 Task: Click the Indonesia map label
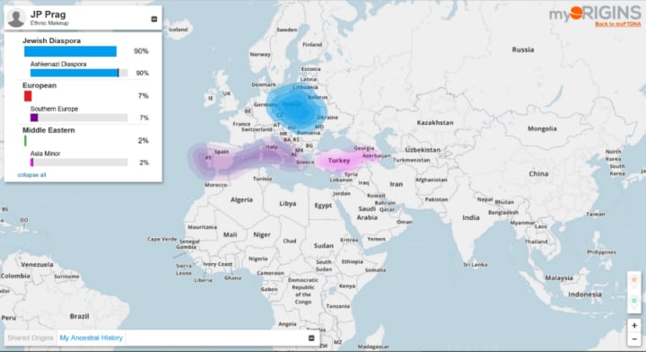(585, 295)
